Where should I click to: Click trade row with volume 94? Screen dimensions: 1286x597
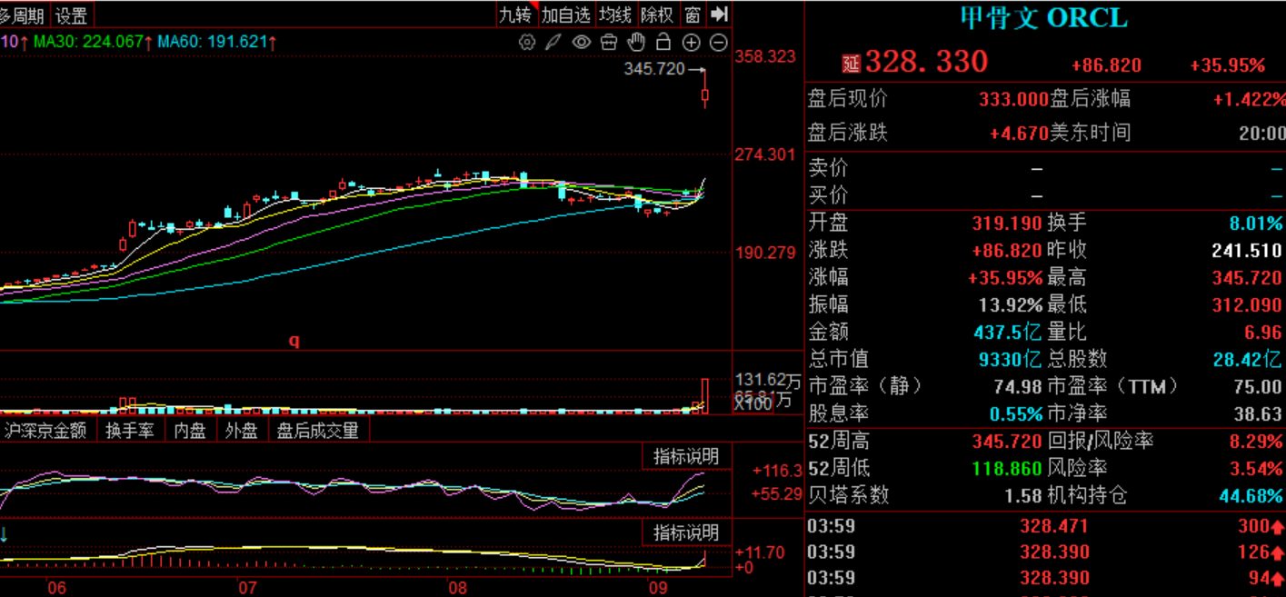[1045, 578]
